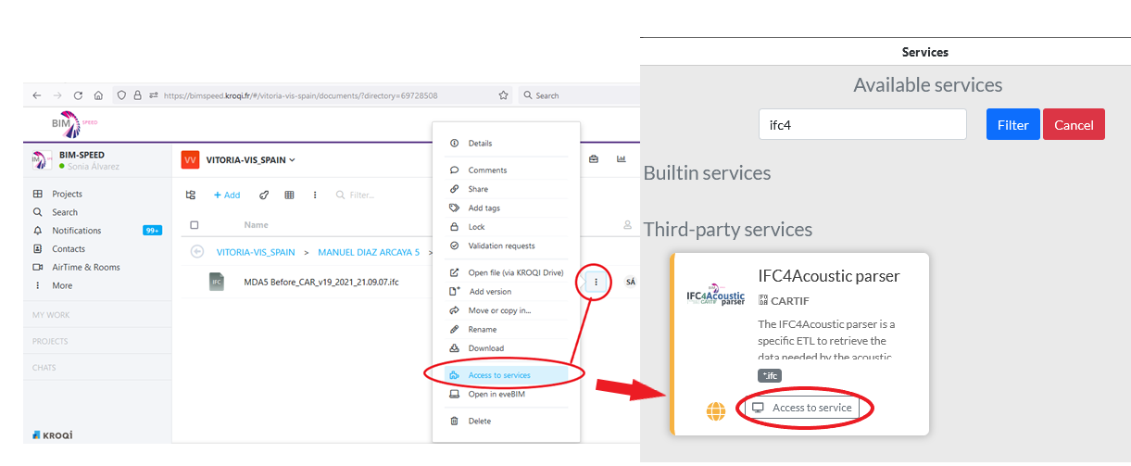This screenshot has height=466, width=1131.
Task: Click the Name column header
Action: pyautogui.click(x=257, y=225)
